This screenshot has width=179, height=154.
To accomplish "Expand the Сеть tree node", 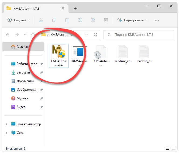I will coord(6,133).
